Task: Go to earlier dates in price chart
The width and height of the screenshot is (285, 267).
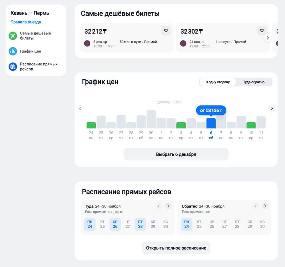Action: 80,108
